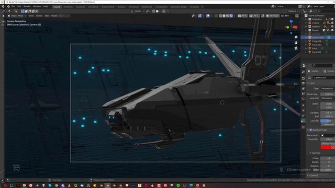335x188 pixels.
Task: Toggle camera view icon
Action: (296, 49)
